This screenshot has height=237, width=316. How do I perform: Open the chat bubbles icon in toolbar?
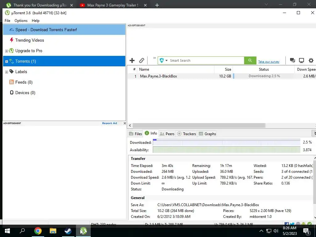[x=292, y=60]
